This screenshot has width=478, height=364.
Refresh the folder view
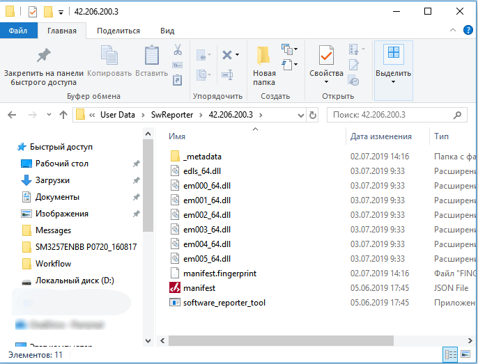click(x=312, y=115)
